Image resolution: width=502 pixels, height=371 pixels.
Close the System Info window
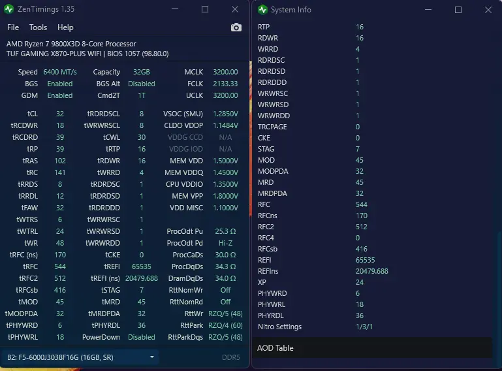[x=488, y=10]
